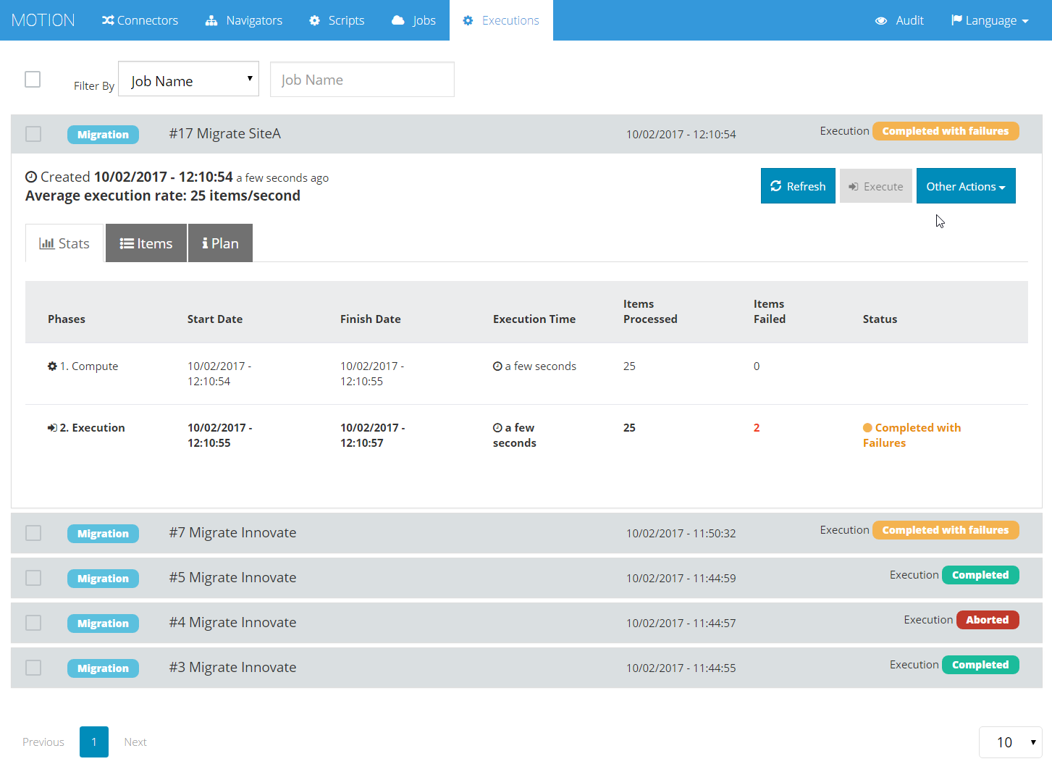
Task: Tick the select-all checkbox beside Filter By
Action: pos(33,79)
